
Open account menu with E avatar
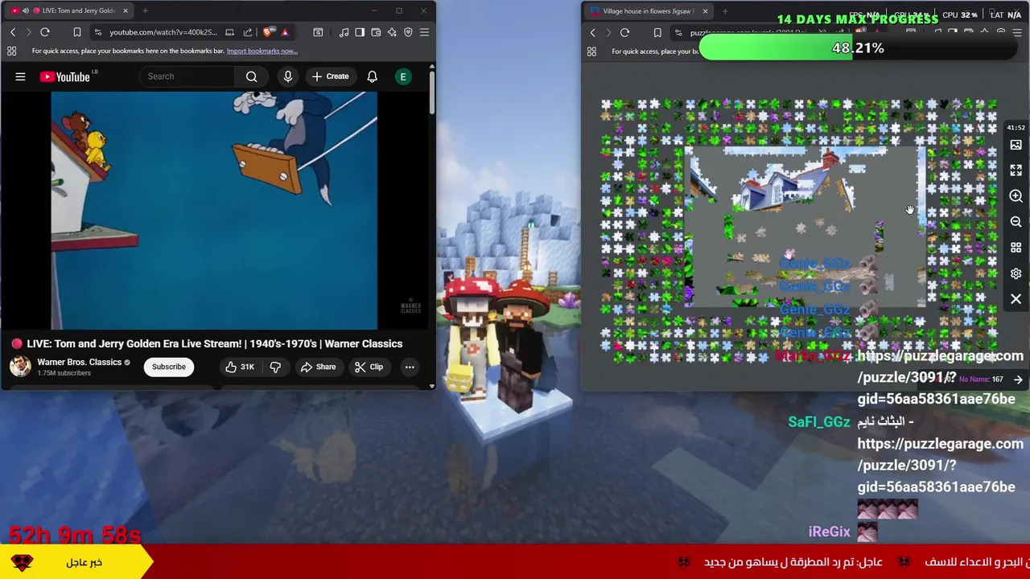[403, 76]
